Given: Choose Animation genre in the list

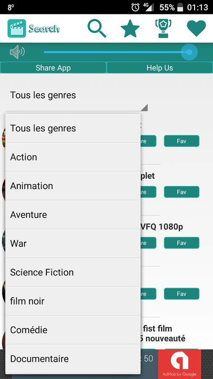Looking at the screenshot, I should (x=73, y=186).
